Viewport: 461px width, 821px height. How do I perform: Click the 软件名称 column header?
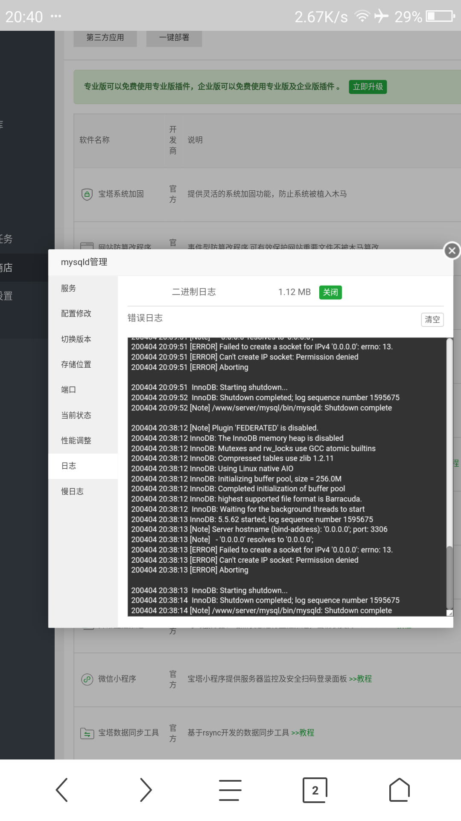coord(94,140)
